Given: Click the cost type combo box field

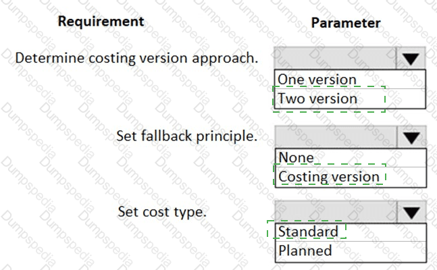Looking at the screenshot, I should (x=335, y=212).
